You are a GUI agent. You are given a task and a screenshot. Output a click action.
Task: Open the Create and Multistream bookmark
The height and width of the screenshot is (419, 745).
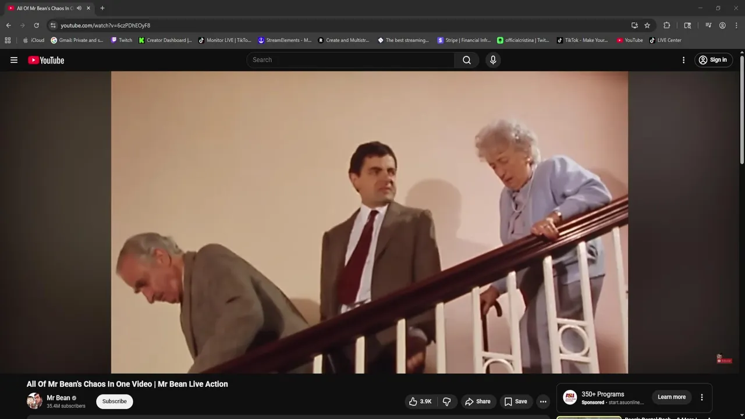(x=344, y=40)
